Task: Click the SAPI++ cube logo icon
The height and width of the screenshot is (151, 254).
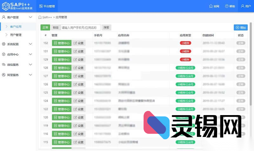Action: [5, 6]
